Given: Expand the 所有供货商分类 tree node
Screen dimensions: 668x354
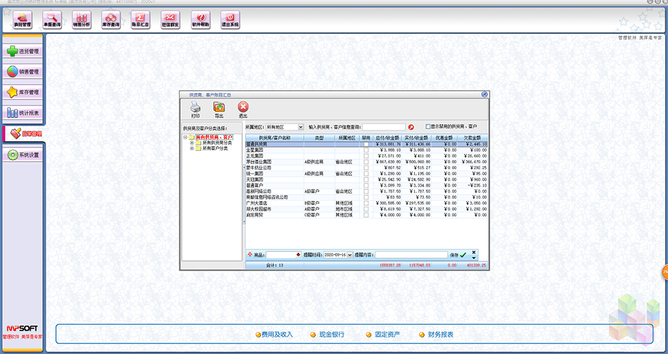Looking at the screenshot, I should coord(192,143).
